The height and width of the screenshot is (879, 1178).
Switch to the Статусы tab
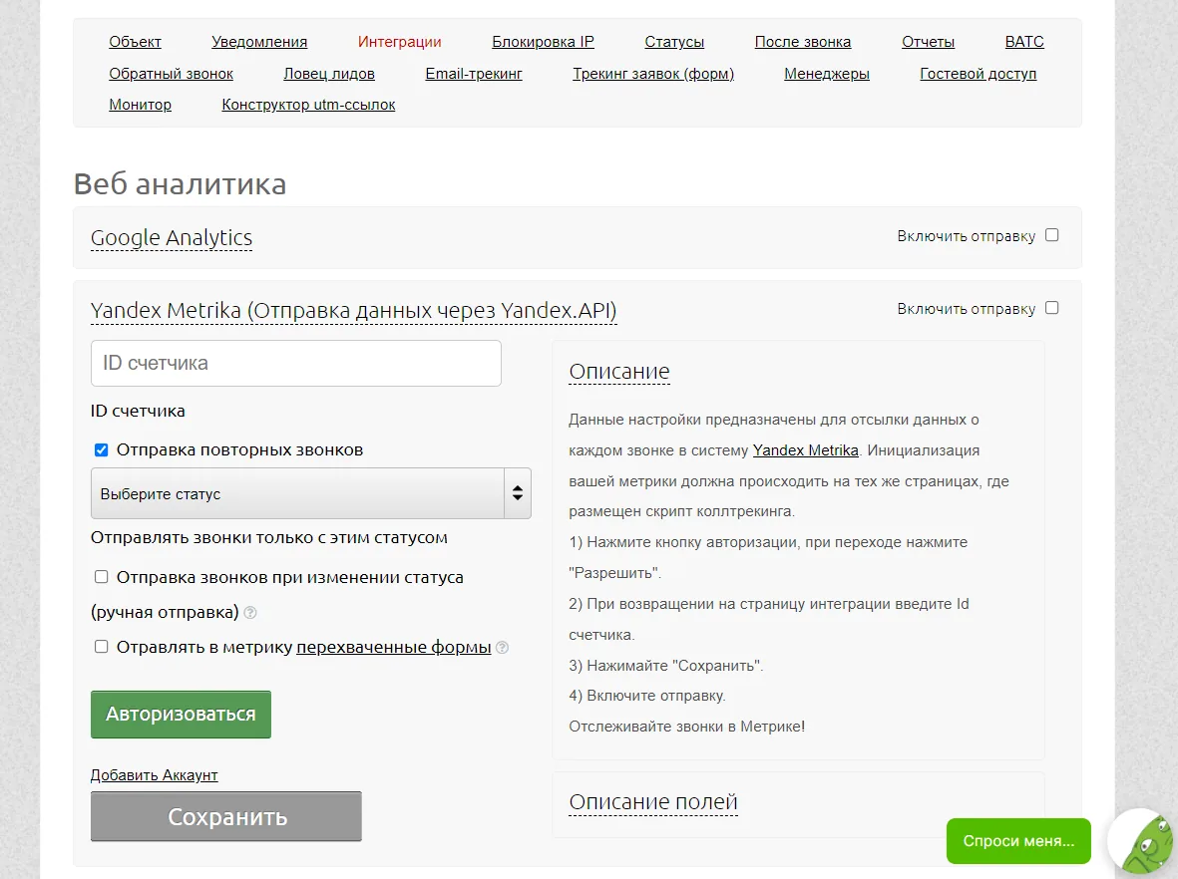pyautogui.click(x=674, y=42)
